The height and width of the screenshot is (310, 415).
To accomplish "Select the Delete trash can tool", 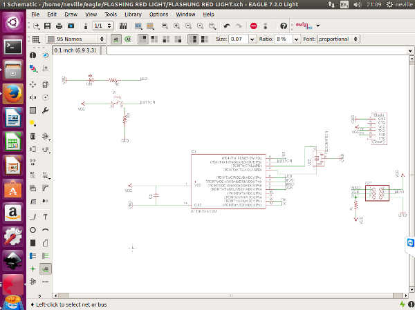I will coord(33,136).
